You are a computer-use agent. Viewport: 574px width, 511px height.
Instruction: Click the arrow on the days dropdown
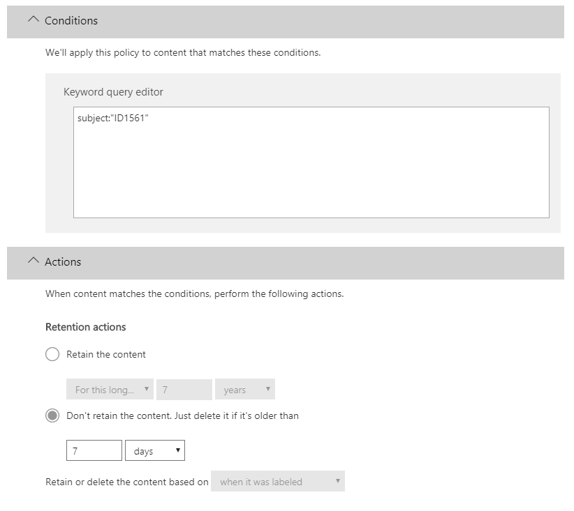178,450
